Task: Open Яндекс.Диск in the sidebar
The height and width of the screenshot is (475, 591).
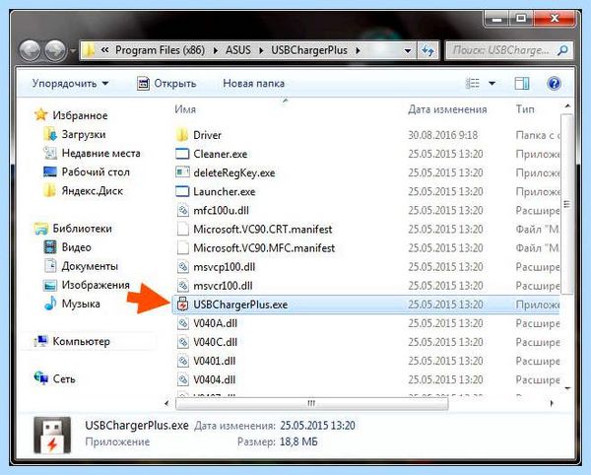Action: coord(93,191)
